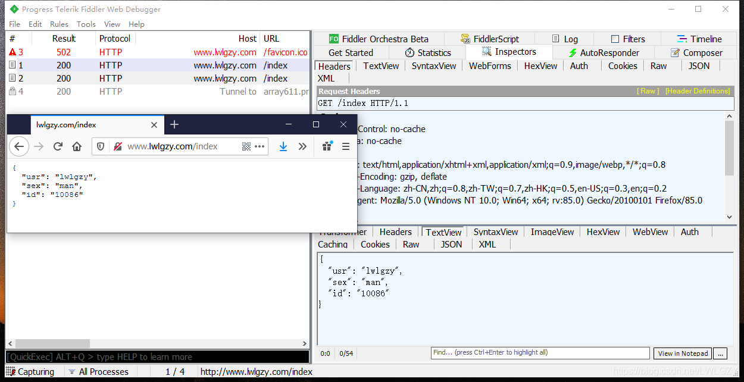The width and height of the screenshot is (744, 382).
Task: Click the insecure connection lock icon in Firefox
Action: (118, 146)
